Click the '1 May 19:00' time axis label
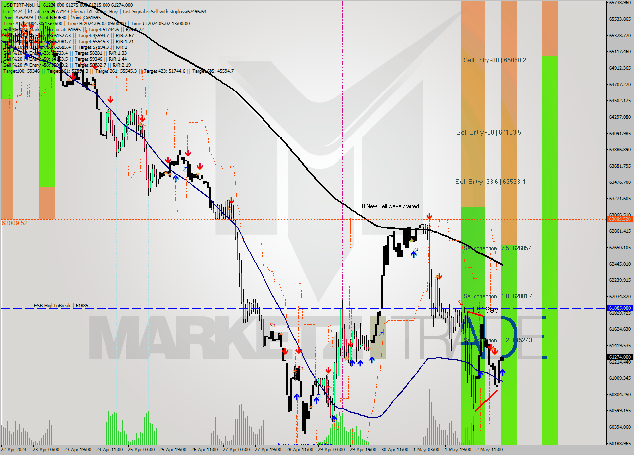 click(458, 450)
